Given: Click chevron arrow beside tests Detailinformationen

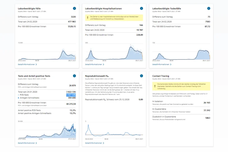Looking at the screenshot, I should [36, 143].
